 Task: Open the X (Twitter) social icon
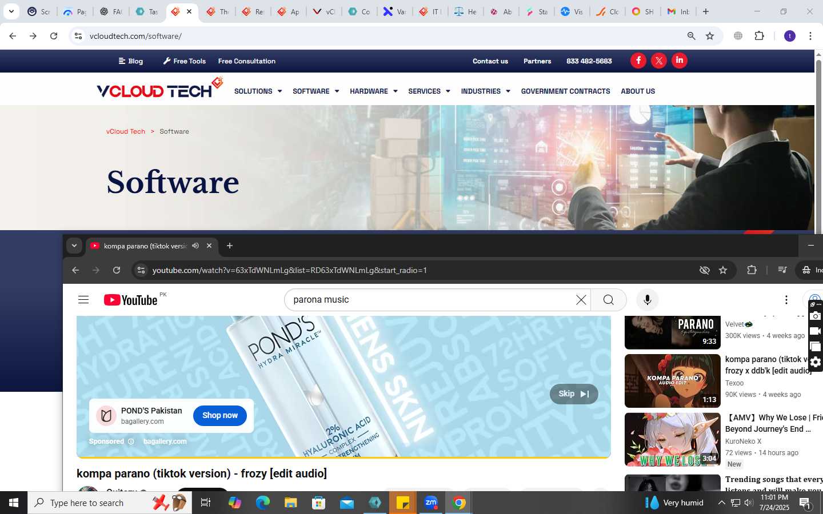(659, 61)
